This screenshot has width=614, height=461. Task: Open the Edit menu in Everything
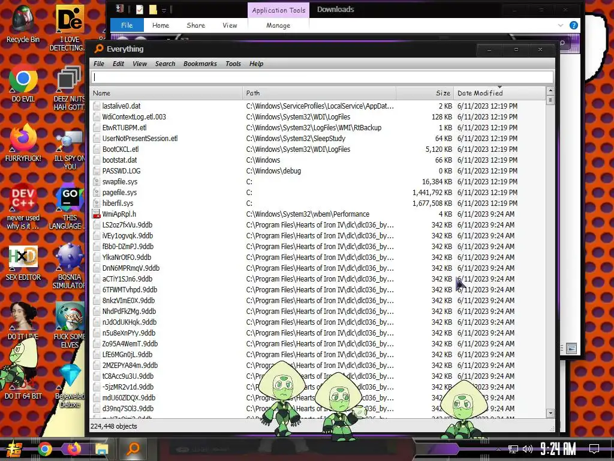(x=118, y=64)
